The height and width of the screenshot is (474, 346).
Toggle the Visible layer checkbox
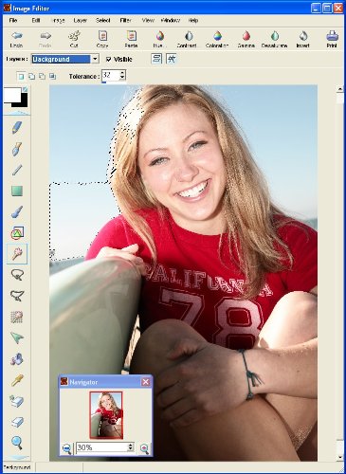[108, 59]
